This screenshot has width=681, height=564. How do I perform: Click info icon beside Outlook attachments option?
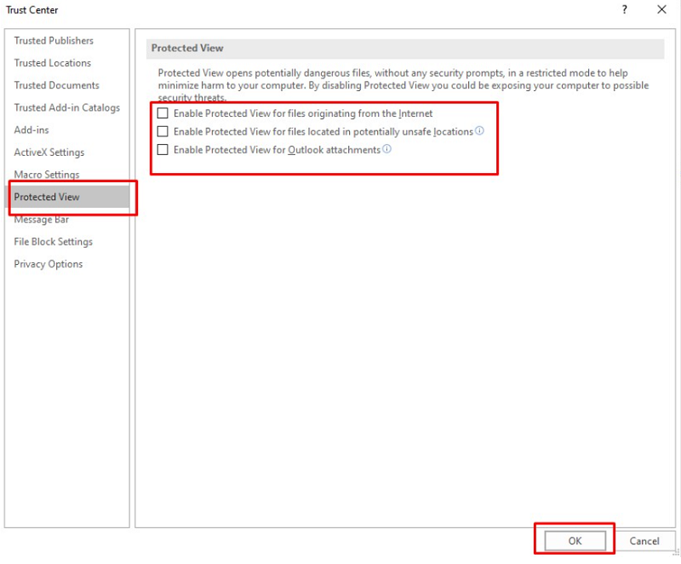386,149
